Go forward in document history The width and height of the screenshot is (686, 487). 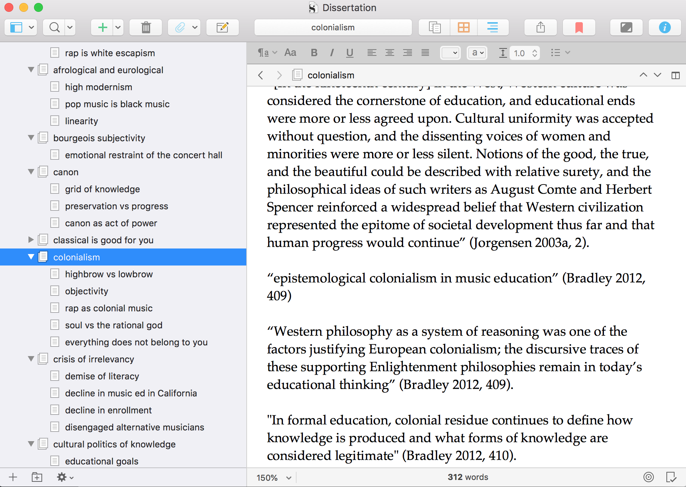279,75
